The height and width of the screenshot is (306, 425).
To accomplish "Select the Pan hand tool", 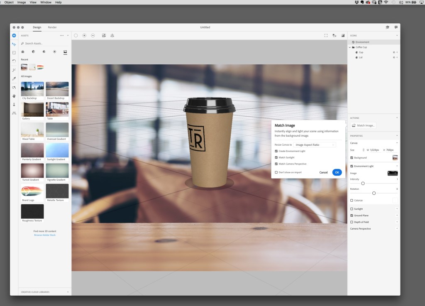I will 14,96.
